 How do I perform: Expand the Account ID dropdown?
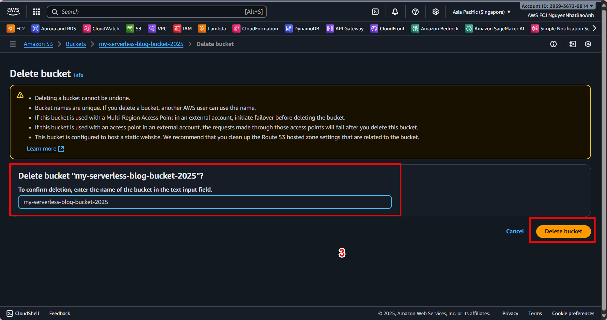[557, 6]
